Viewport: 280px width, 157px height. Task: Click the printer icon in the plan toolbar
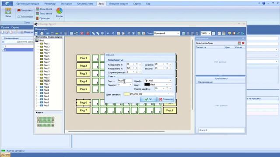[42, 33]
